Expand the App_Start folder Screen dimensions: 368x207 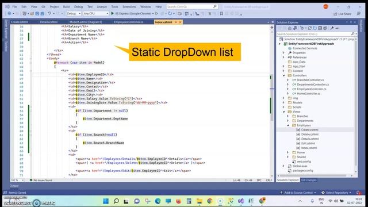[x=283, y=67]
